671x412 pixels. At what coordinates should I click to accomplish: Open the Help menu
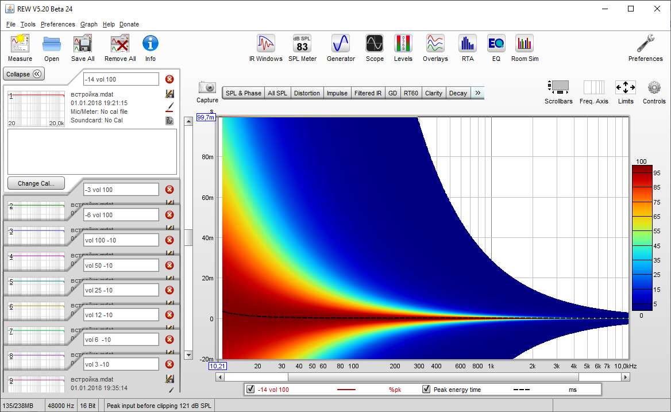[x=109, y=24]
